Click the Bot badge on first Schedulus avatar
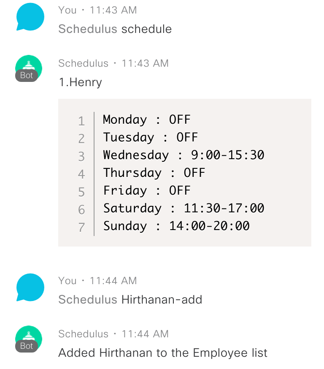The width and height of the screenshot is (324, 369). point(26,76)
